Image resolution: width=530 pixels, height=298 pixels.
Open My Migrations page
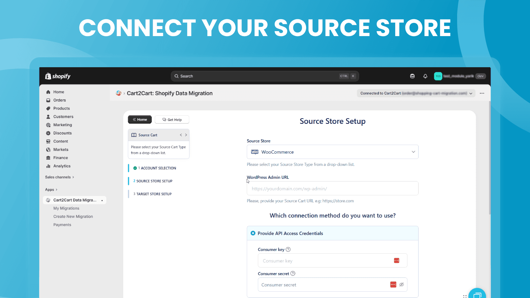tap(66, 208)
